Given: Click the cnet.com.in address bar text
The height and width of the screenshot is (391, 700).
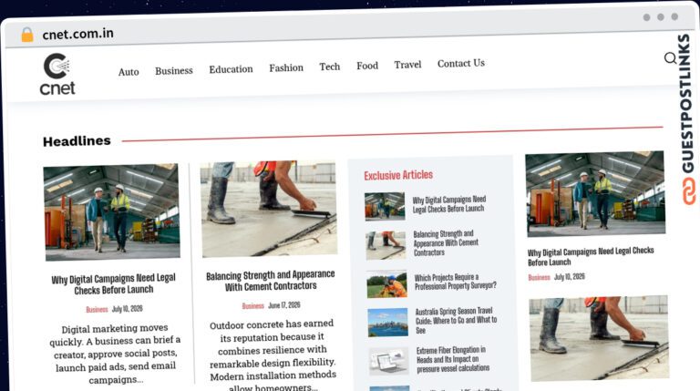Looking at the screenshot, I should (x=77, y=34).
